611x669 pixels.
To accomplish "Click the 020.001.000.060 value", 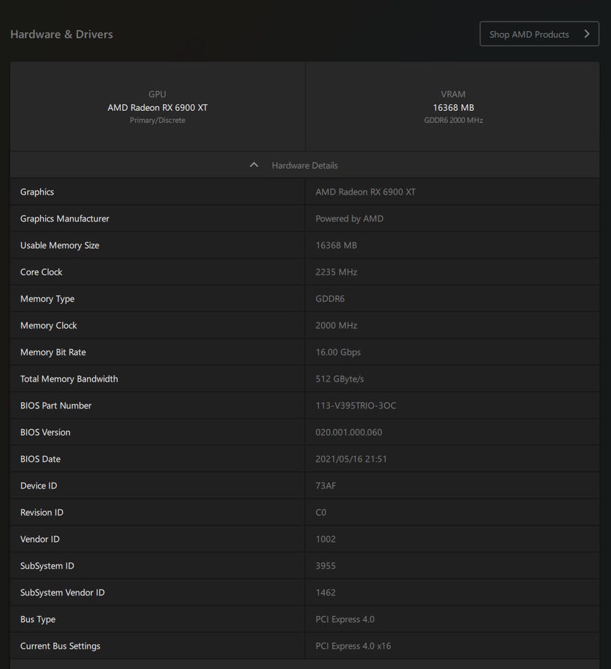I will 349,432.
